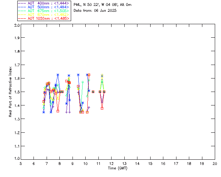This screenshot has width=221, height=177.
Task: Click the 5 tick label on time axis
Action: pyautogui.click(x=21, y=164)
